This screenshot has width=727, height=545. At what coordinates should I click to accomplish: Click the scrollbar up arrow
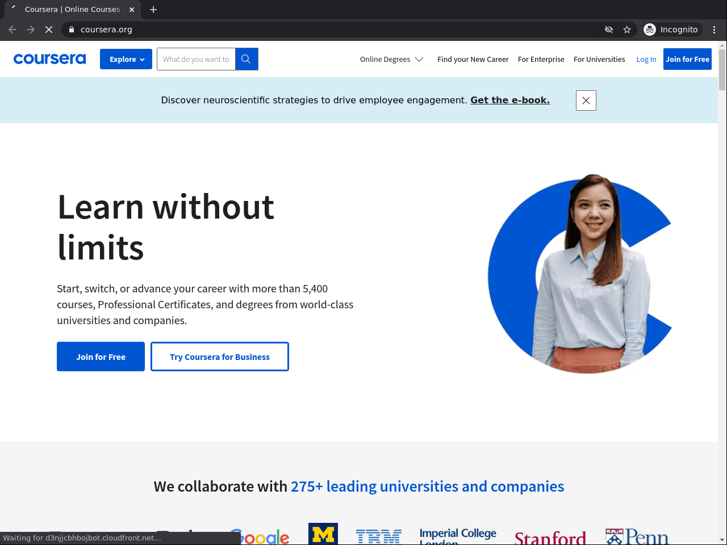pos(722,45)
